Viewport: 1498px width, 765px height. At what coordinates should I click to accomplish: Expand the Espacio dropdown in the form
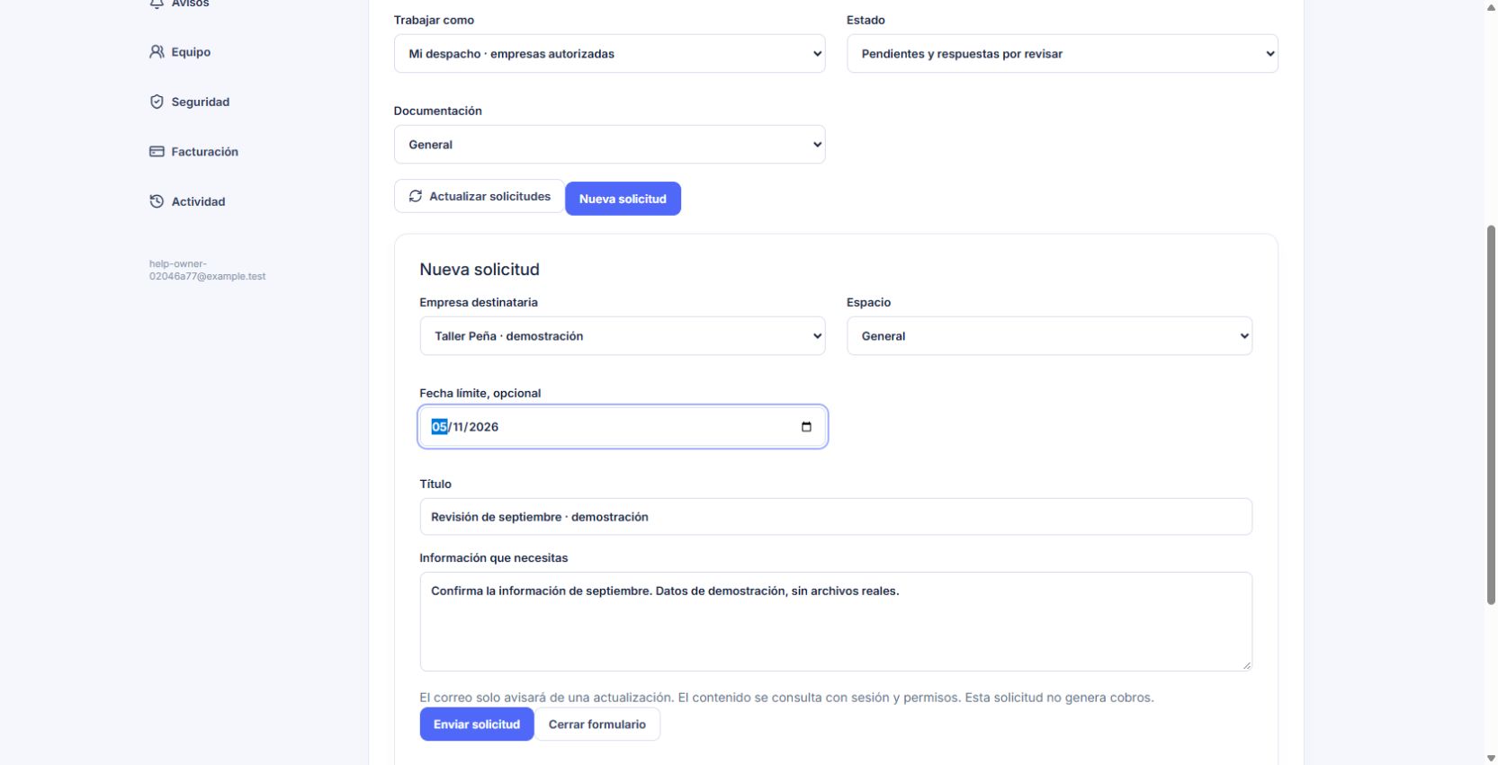coord(1049,336)
